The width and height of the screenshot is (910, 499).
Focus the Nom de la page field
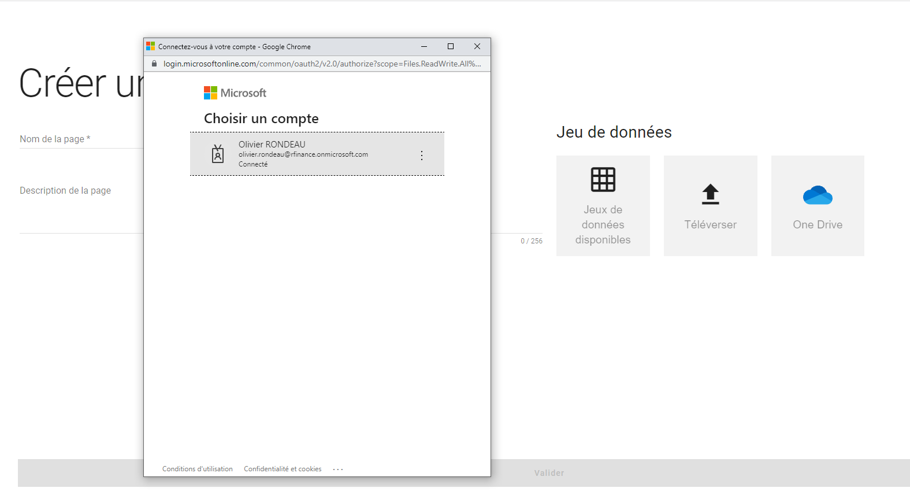pos(81,139)
